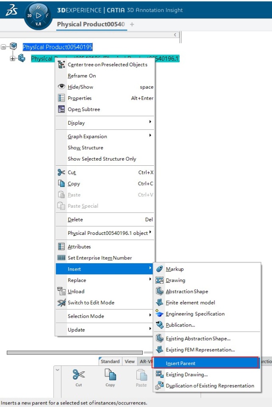
Task: Switch to the AR-VR tab
Action: click(x=145, y=361)
